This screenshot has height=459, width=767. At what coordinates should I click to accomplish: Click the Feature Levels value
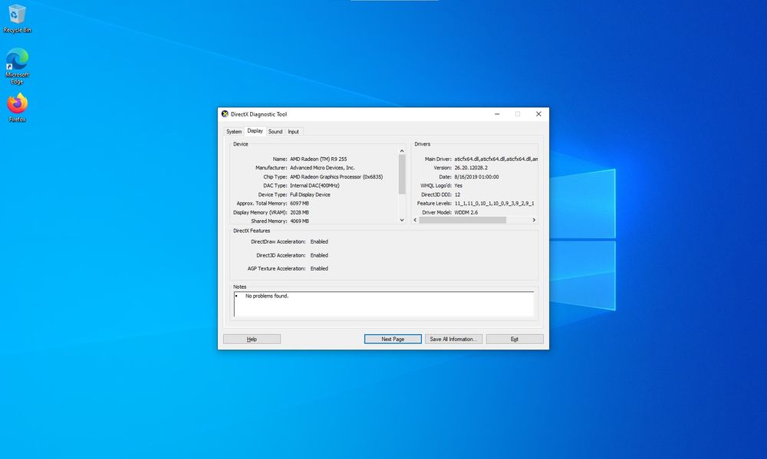pos(495,203)
